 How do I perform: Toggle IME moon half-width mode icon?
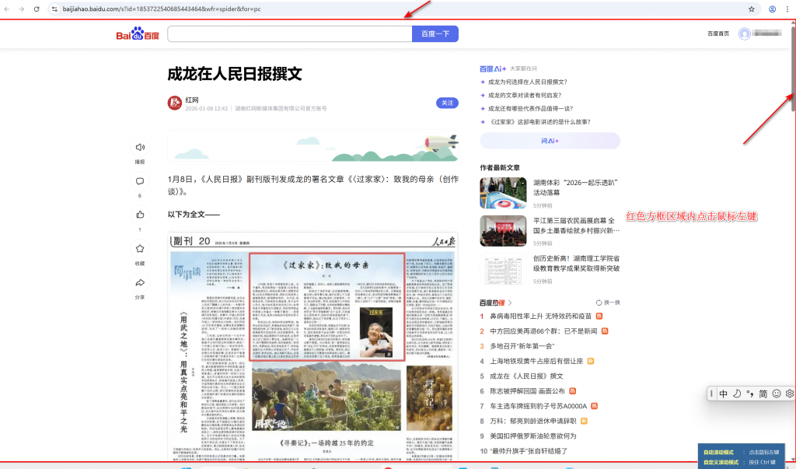[737, 394]
